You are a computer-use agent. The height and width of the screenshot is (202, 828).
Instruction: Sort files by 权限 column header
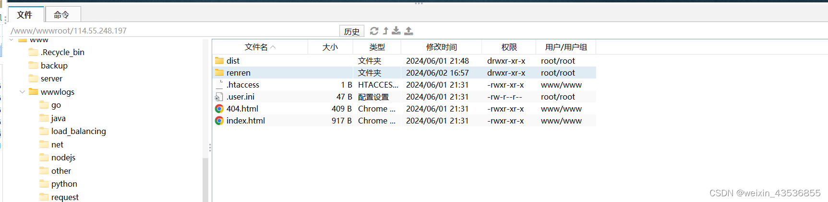click(509, 47)
